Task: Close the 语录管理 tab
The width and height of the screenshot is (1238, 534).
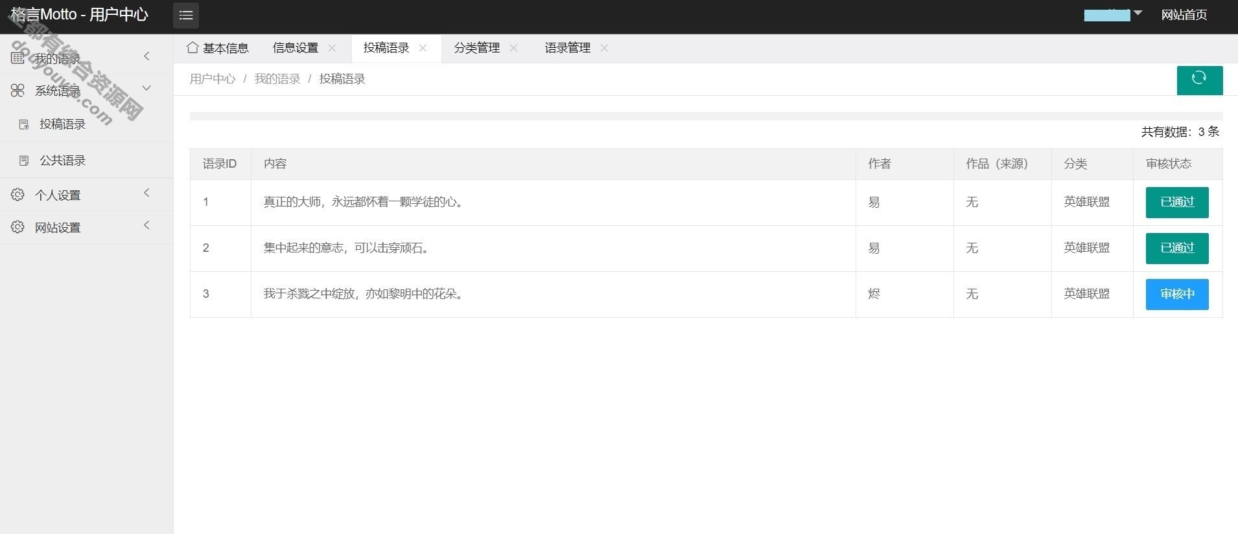Action: (604, 48)
